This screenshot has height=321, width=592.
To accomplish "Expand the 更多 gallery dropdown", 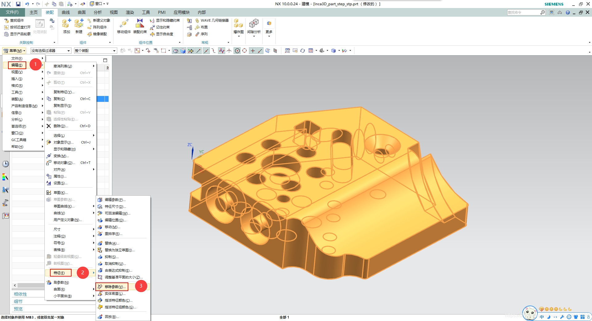I will tap(269, 36).
